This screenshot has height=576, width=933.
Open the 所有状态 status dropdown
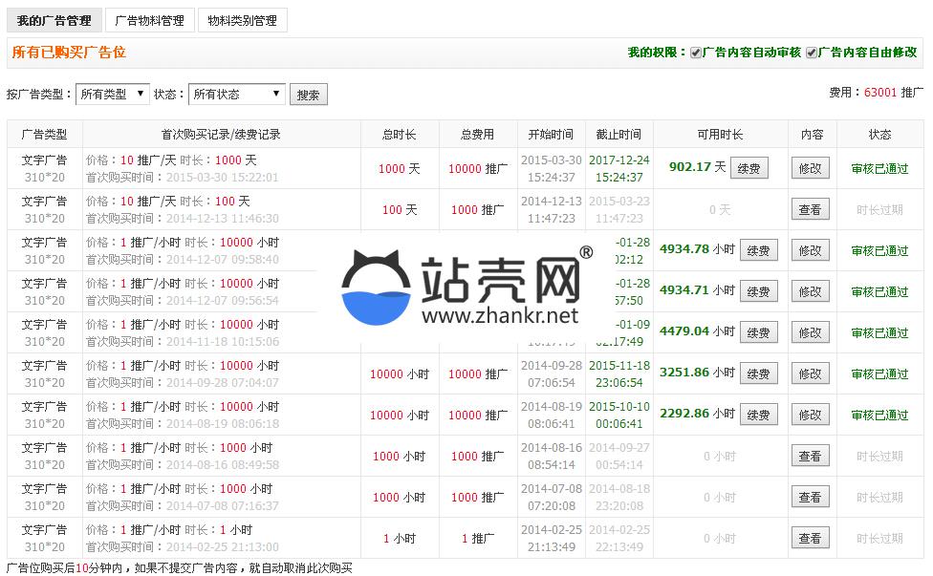[236, 94]
